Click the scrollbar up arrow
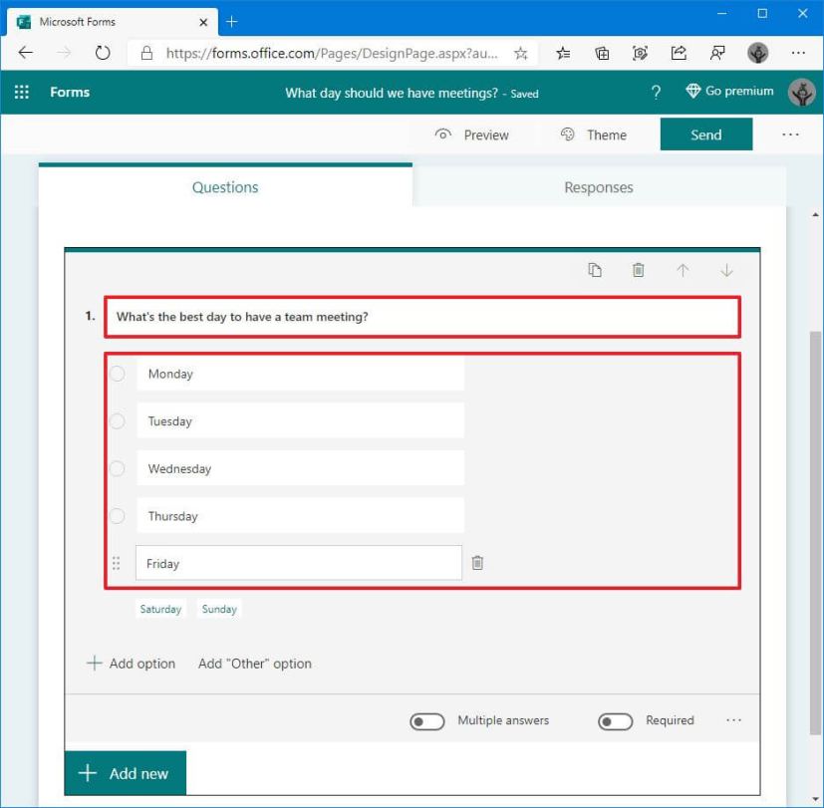The image size is (824, 808). (815, 215)
